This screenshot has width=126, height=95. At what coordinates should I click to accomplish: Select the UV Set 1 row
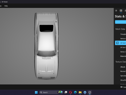click(120, 47)
